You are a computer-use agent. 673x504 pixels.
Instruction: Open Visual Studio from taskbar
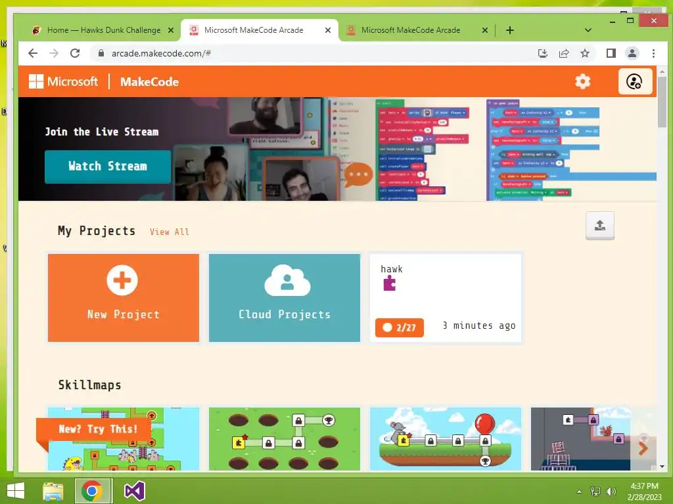(134, 491)
